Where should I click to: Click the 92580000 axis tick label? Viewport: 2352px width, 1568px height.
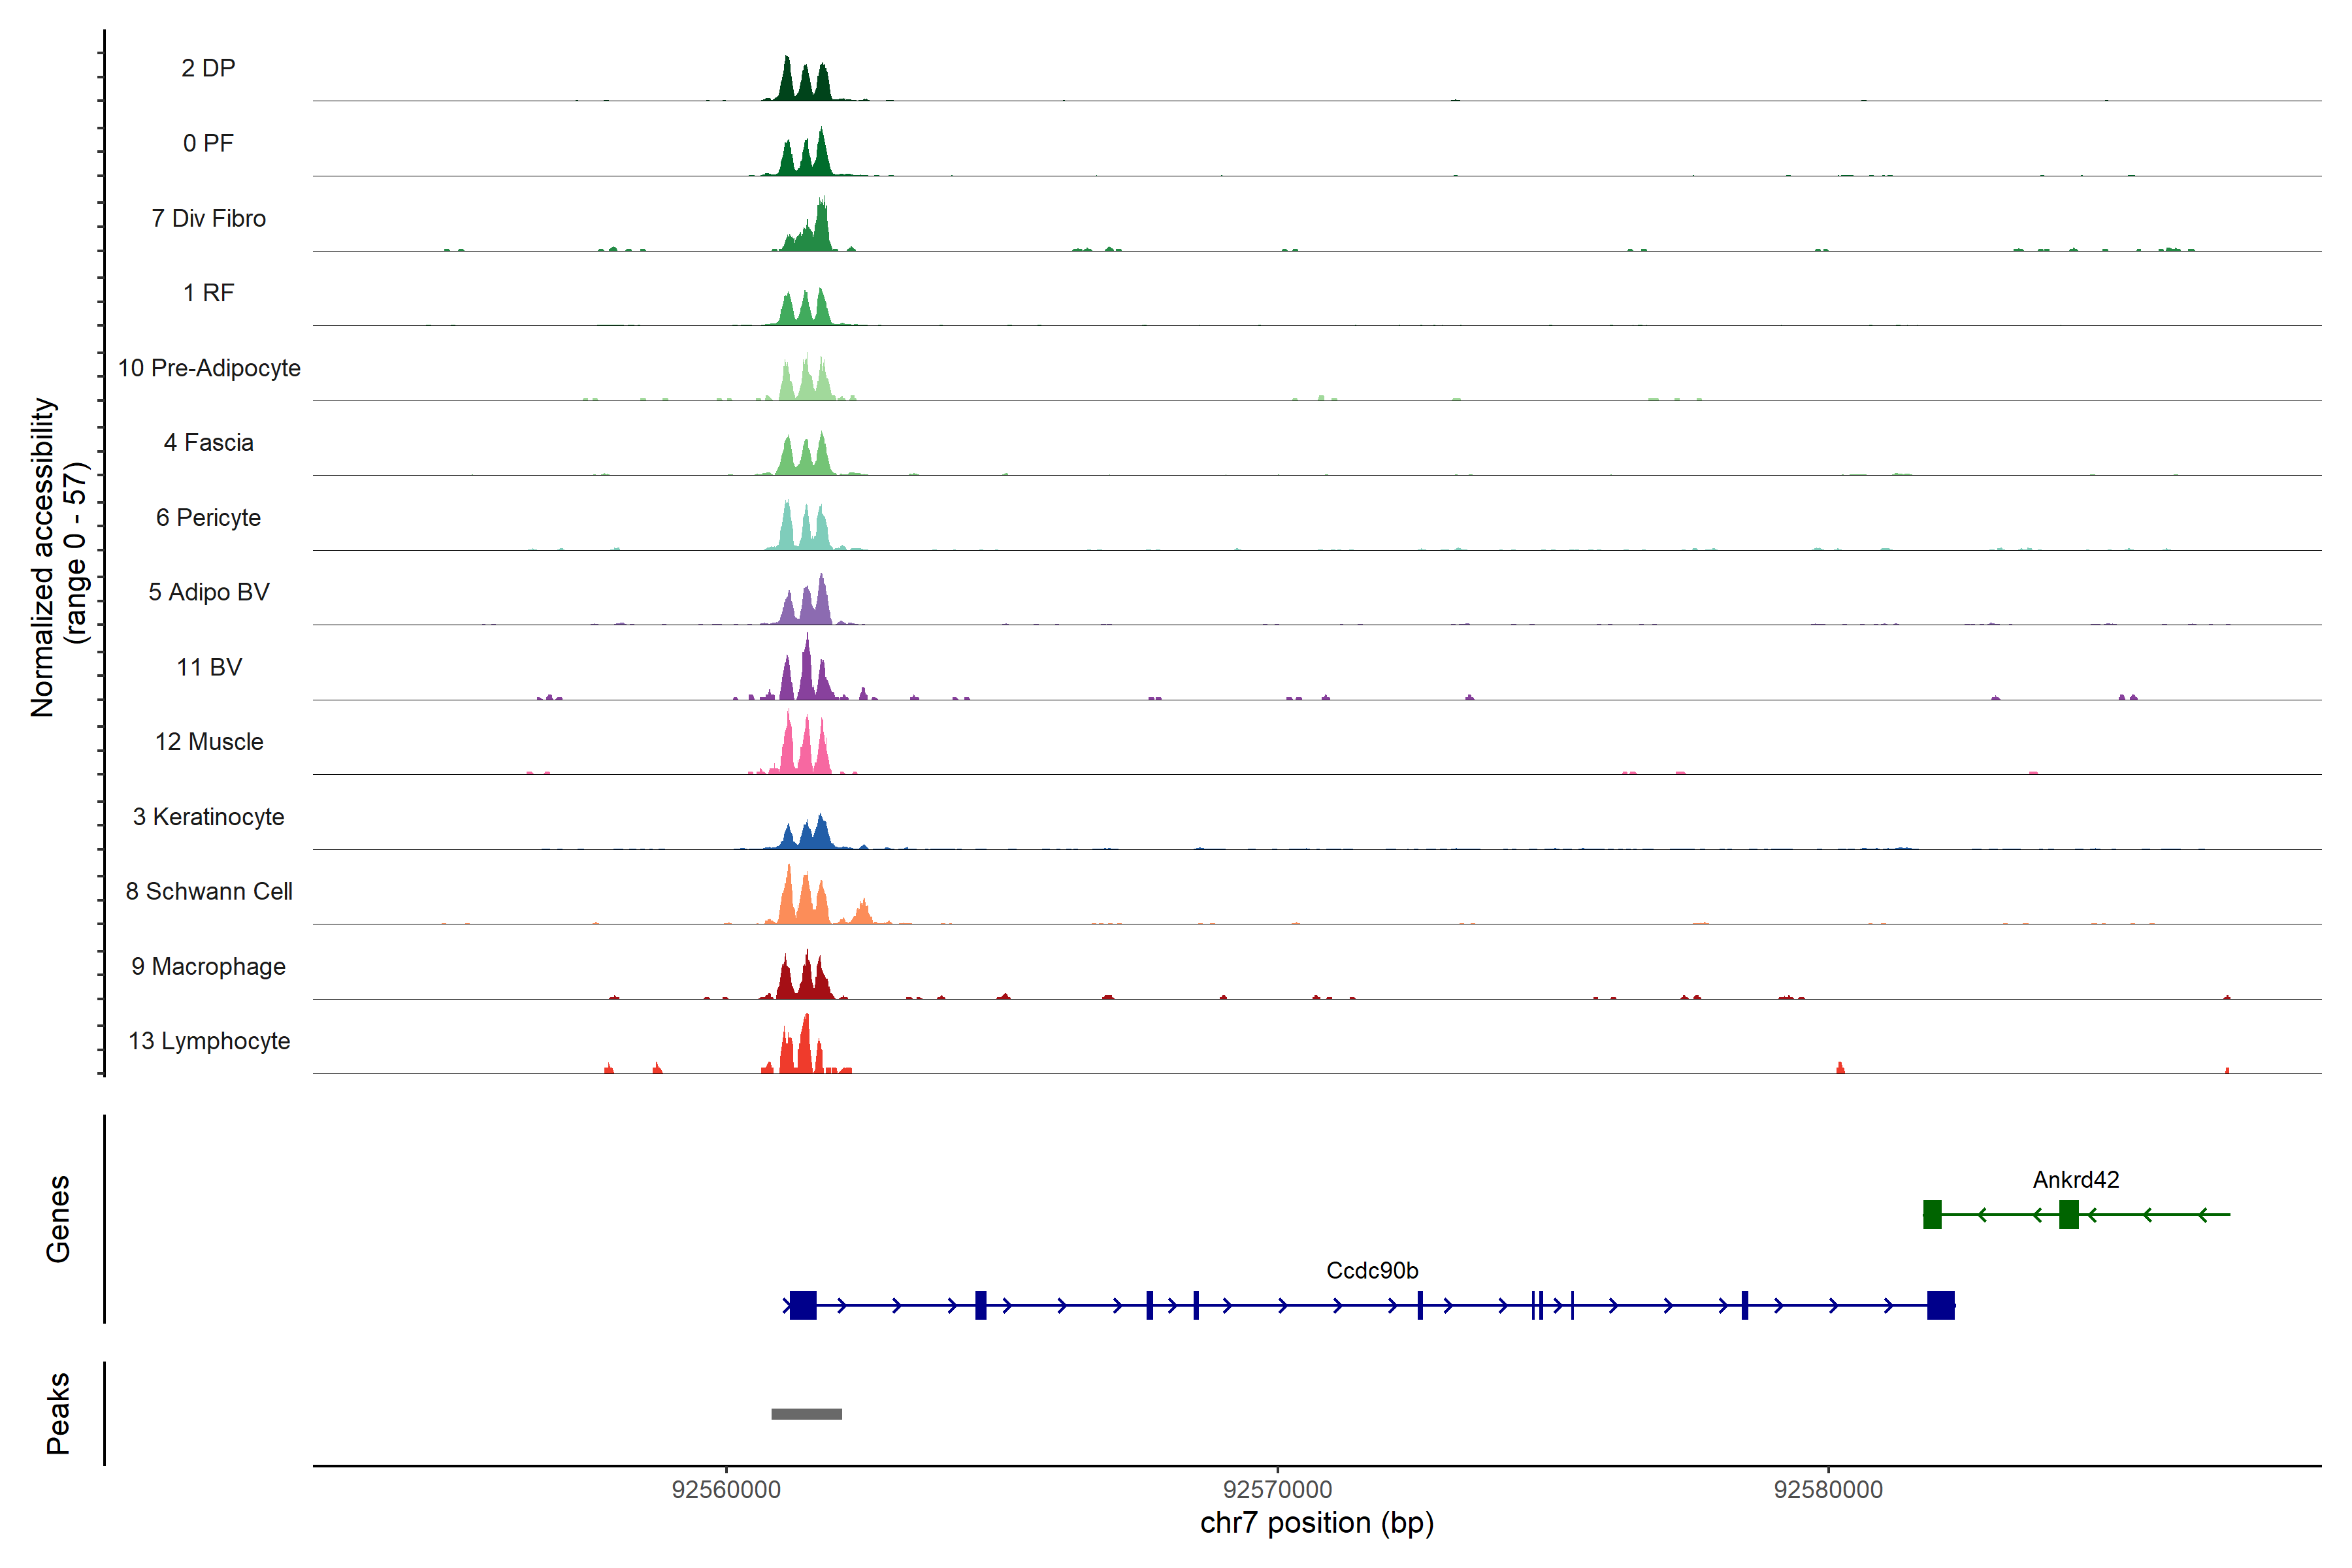click(1828, 1490)
